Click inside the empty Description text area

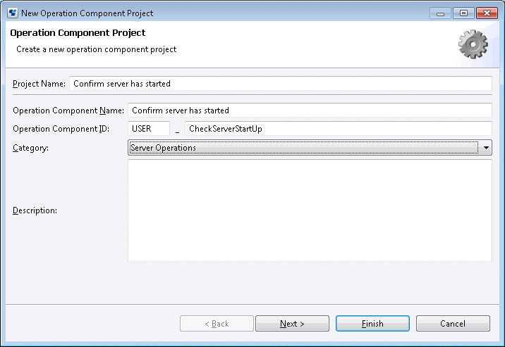[310, 210]
